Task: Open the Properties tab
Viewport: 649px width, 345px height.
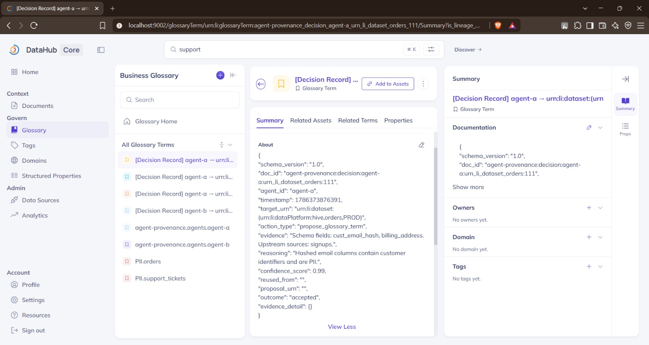Action: tap(398, 121)
